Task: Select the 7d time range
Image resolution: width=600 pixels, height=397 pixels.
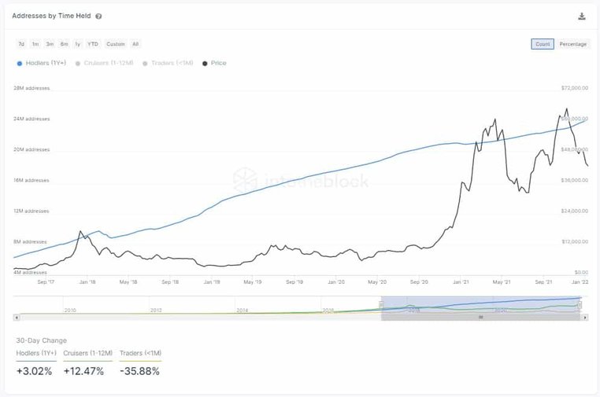Action: coord(21,44)
